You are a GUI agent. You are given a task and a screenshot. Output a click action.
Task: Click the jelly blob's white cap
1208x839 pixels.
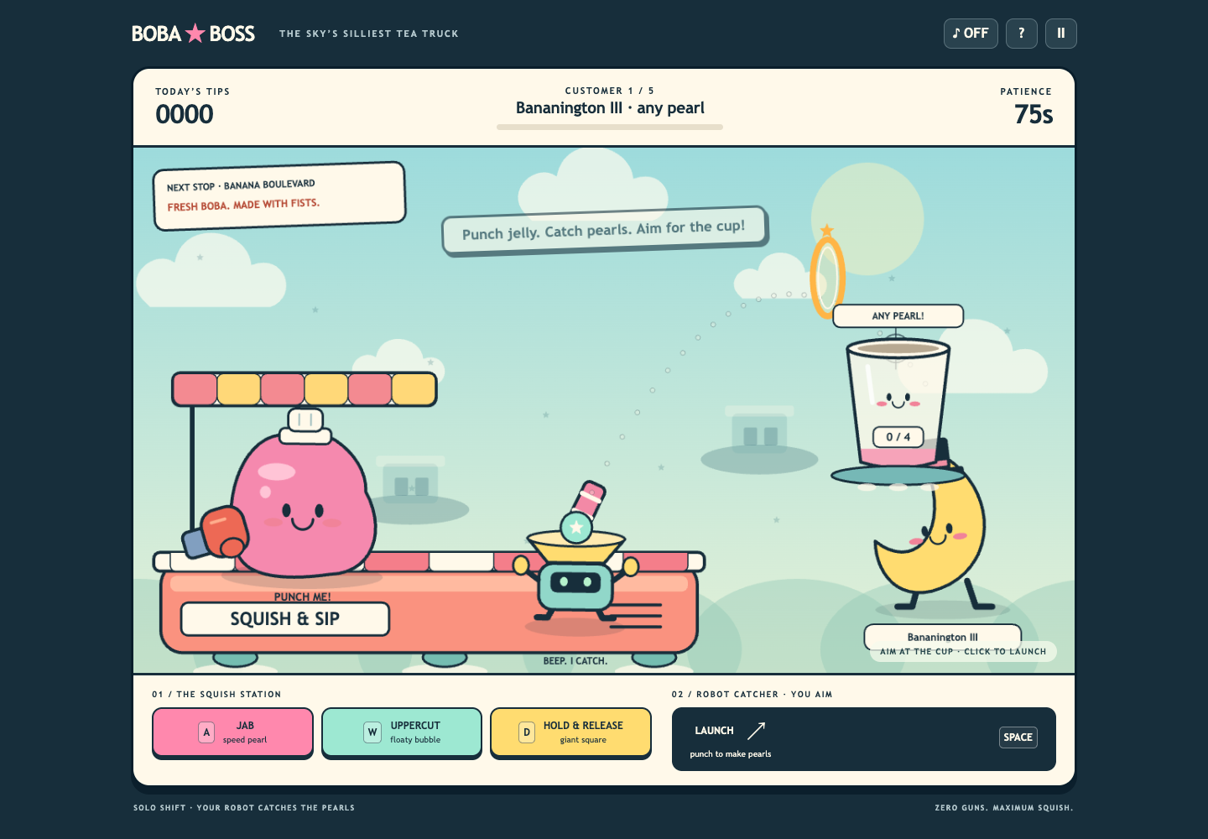[305, 425]
